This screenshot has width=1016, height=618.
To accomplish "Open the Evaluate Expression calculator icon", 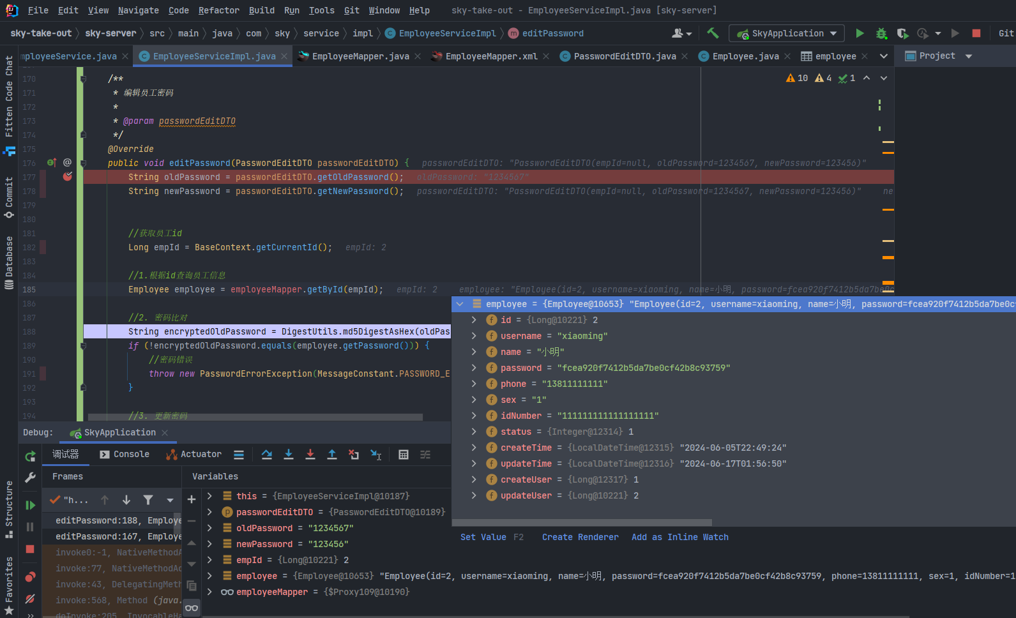I will point(404,455).
